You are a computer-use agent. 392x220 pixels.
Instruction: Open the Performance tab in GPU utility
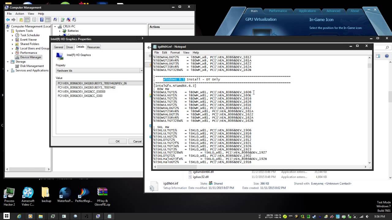[x=278, y=11]
